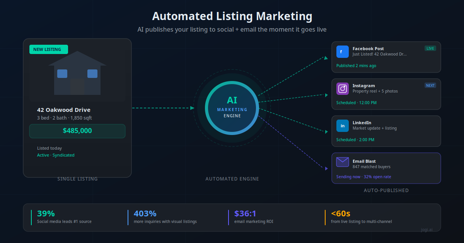This screenshot has height=243, width=464.
Task: Click the 'Facebook Post' card title
Action: (368, 49)
